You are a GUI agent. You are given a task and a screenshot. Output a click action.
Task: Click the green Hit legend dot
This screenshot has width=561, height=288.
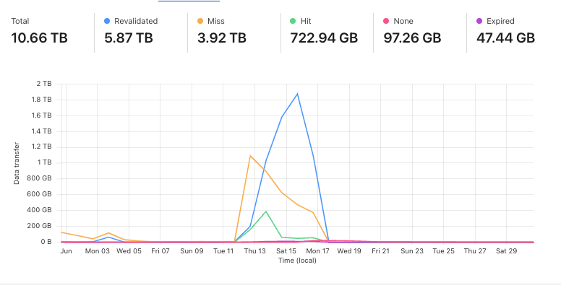pyautogui.click(x=293, y=21)
